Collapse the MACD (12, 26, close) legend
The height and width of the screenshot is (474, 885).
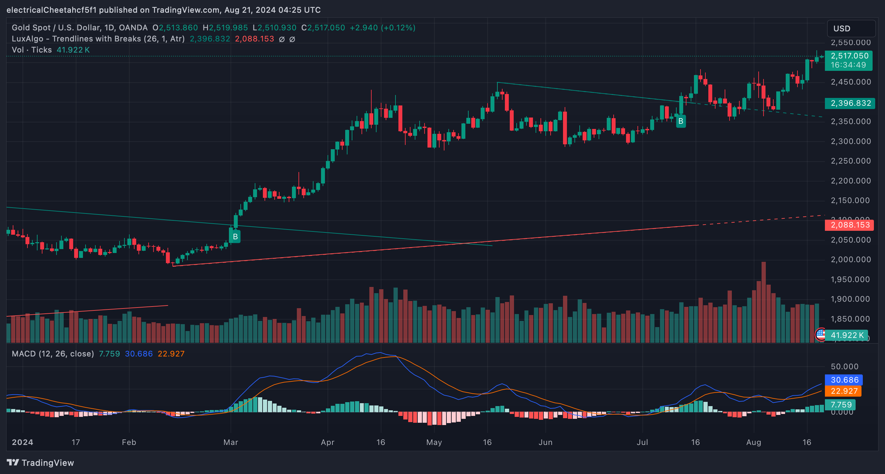tap(52, 354)
